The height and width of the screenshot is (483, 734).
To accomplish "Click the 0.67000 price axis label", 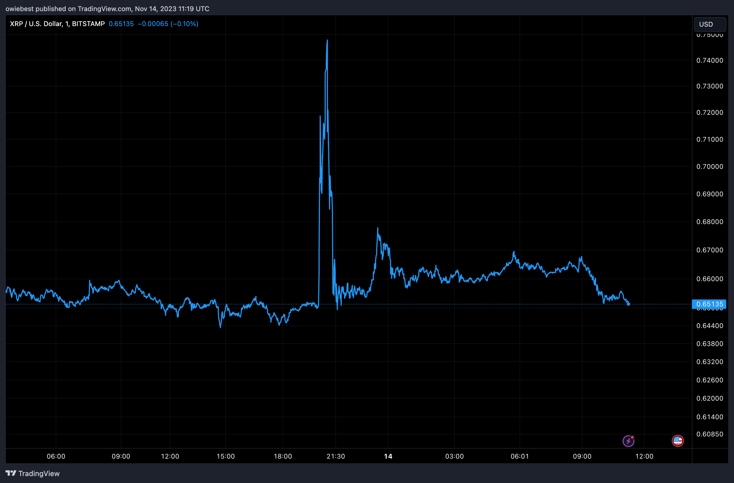I will pos(710,250).
